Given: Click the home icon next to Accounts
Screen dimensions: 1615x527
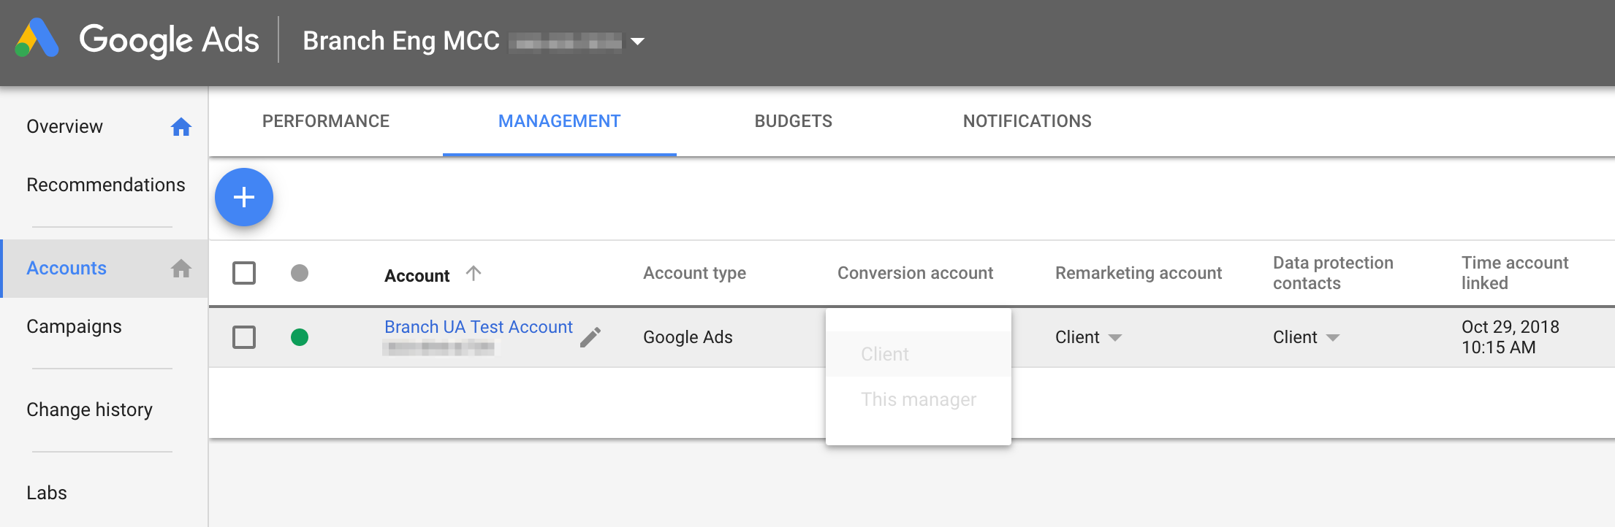Looking at the screenshot, I should point(181,269).
